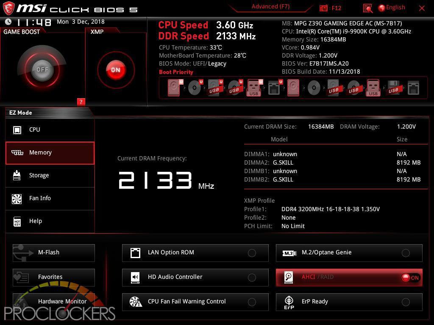This screenshot has height=325, width=434.
Task: Open the M-Flash utility
Action: 54,253
